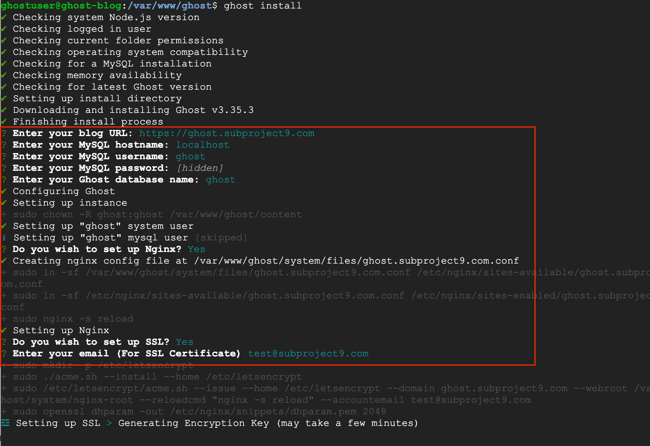Screen dimensions: 650x446
Task: Click the '[skipped]' status text
Action: (x=221, y=238)
